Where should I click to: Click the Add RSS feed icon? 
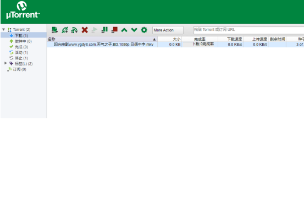pyautogui.click(x=74, y=30)
